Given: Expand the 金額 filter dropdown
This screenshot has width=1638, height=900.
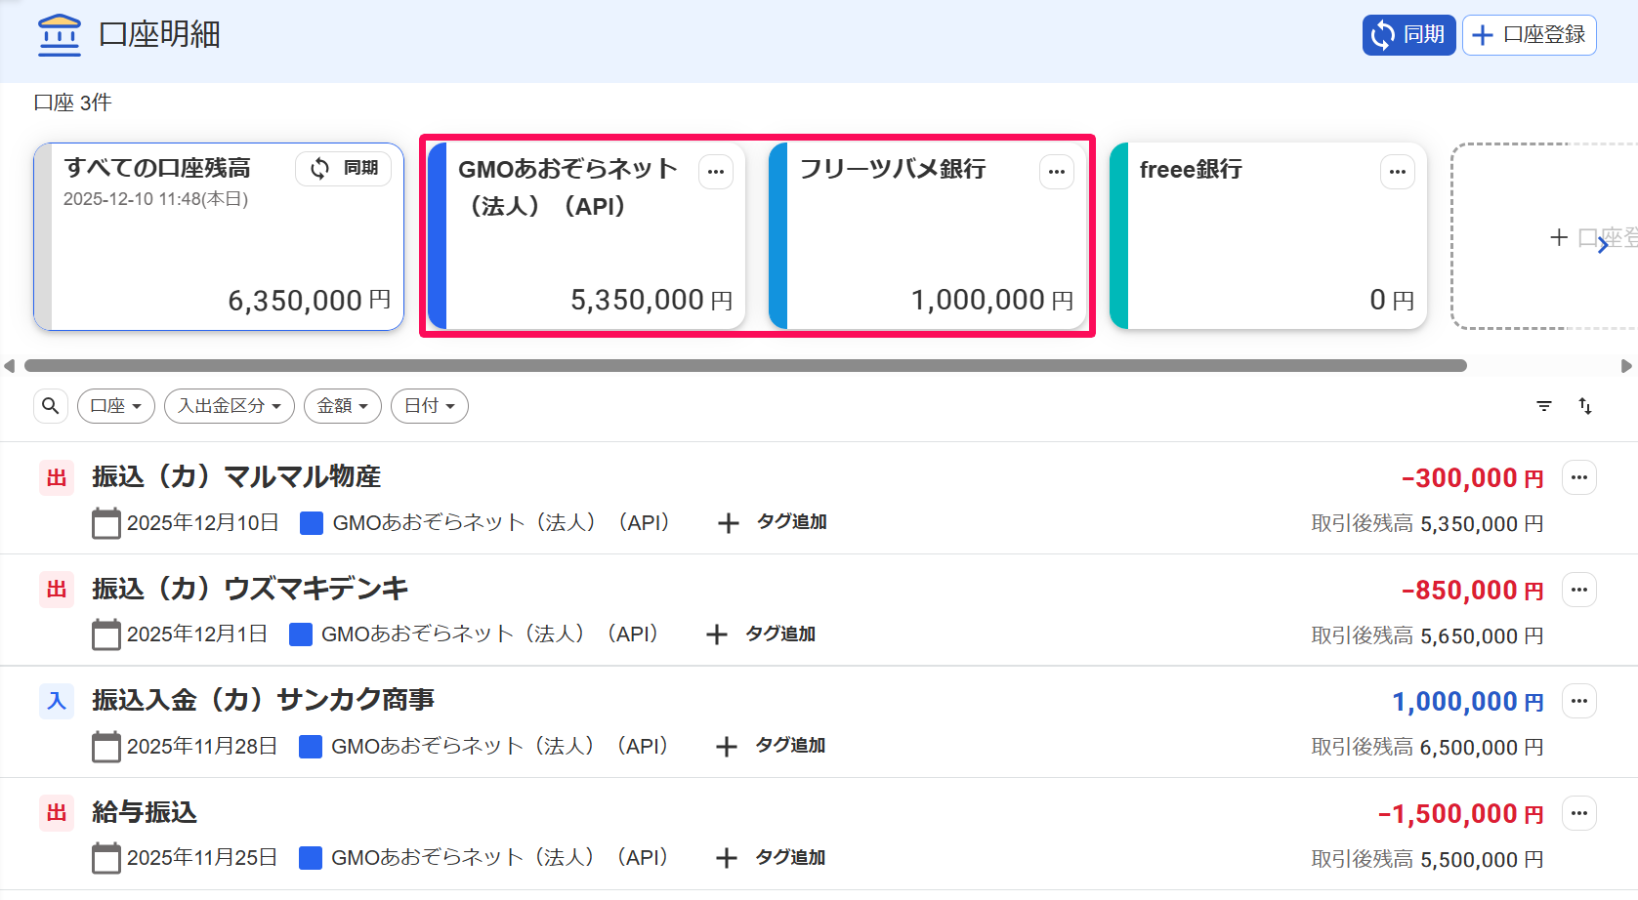Looking at the screenshot, I should (343, 406).
